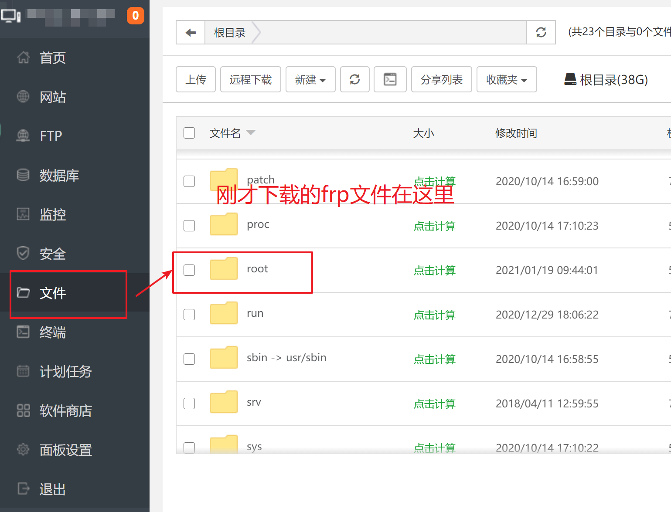Check the box for the sys folder
Screen dimensions: 671x512
[x=189, y=448]
